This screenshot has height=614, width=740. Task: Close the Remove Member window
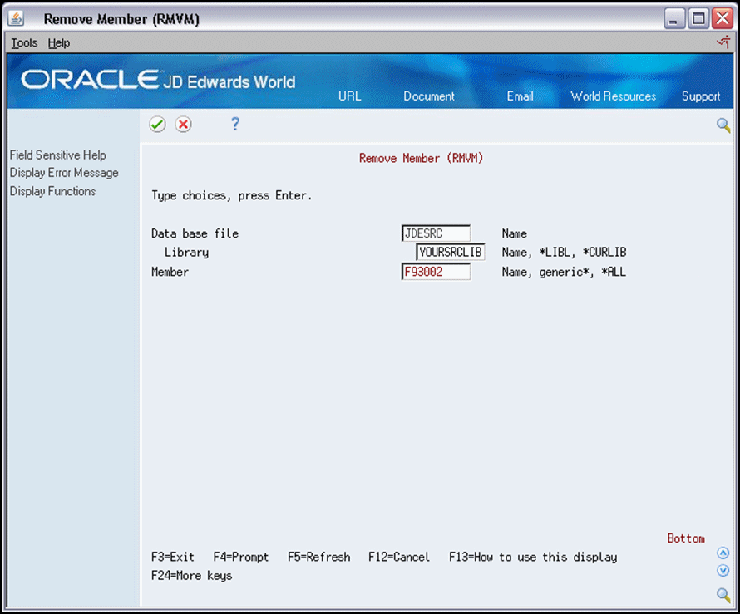723,19
